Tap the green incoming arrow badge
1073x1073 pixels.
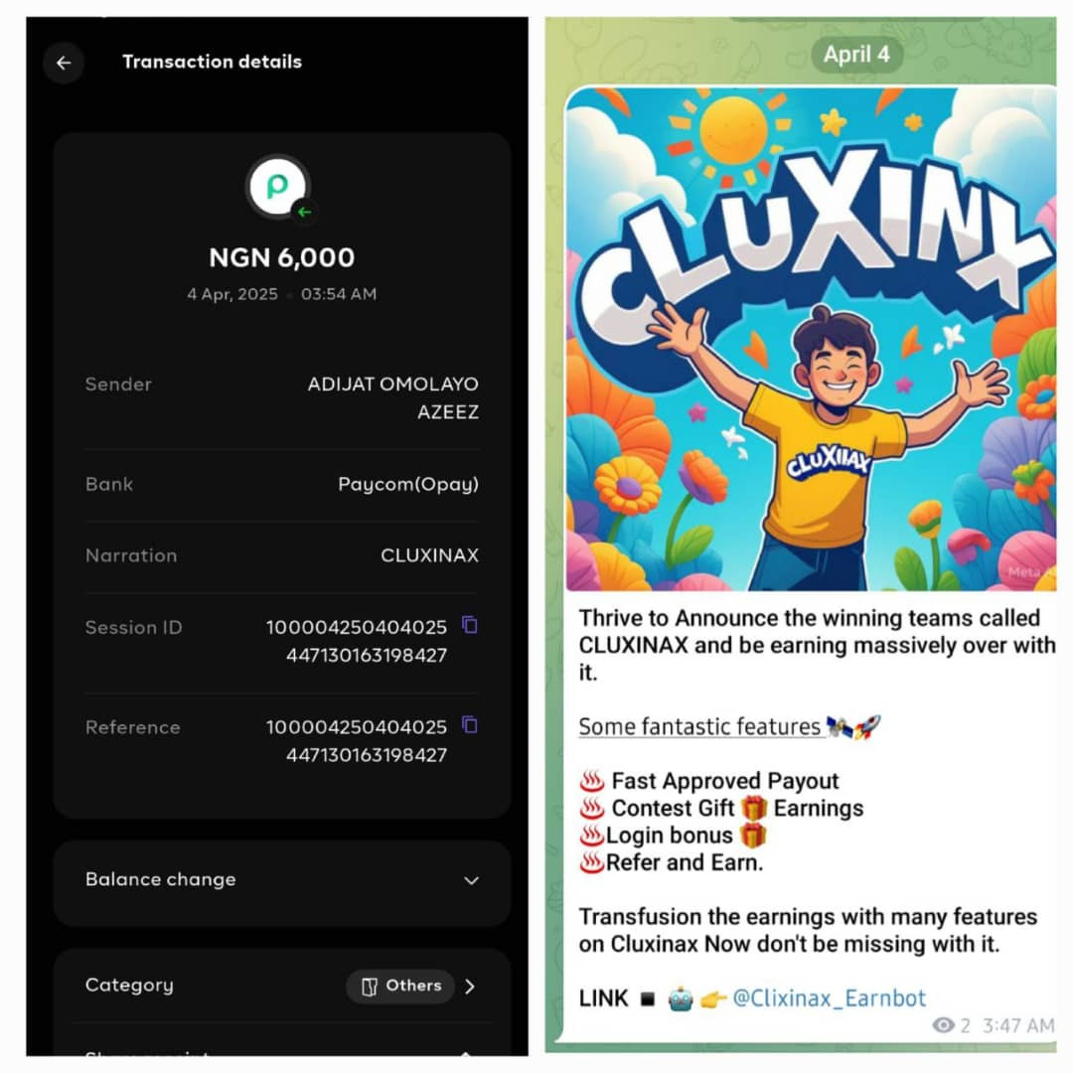304,213
